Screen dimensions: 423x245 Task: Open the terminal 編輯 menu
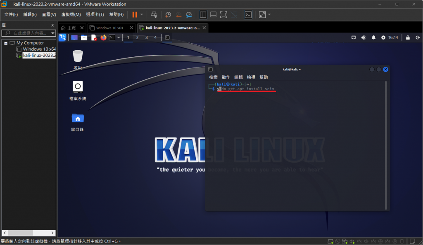pos(238,77)
